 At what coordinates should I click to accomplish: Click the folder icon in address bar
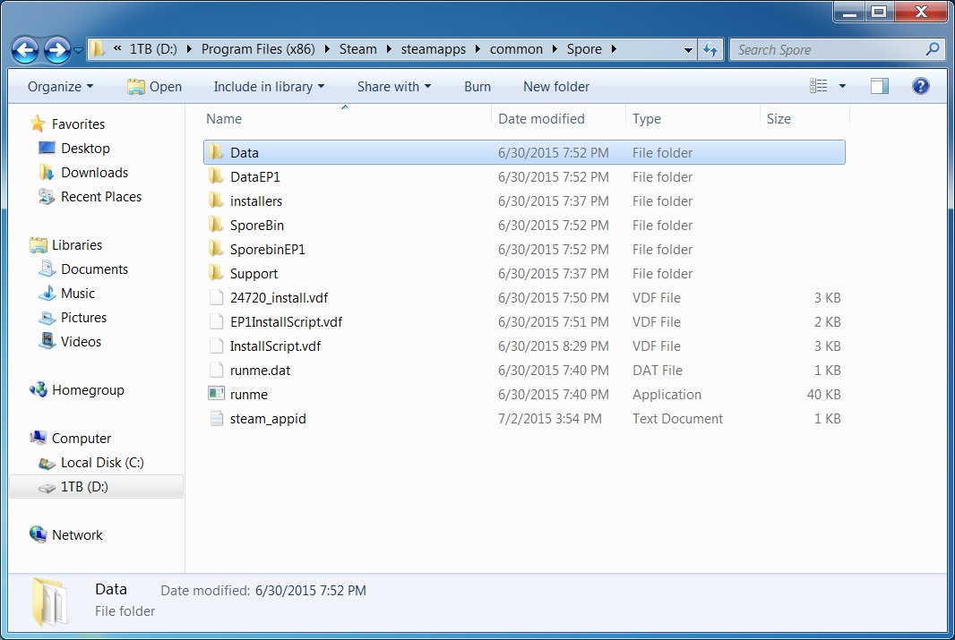tap(98, 48)
